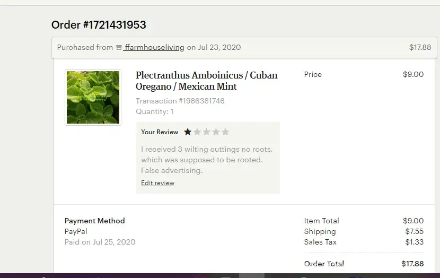Click the shop storefront icon beside ffarmhouseliving
Image resolution: width=440 pixels, height=278 pixels.
click(119, 47)
